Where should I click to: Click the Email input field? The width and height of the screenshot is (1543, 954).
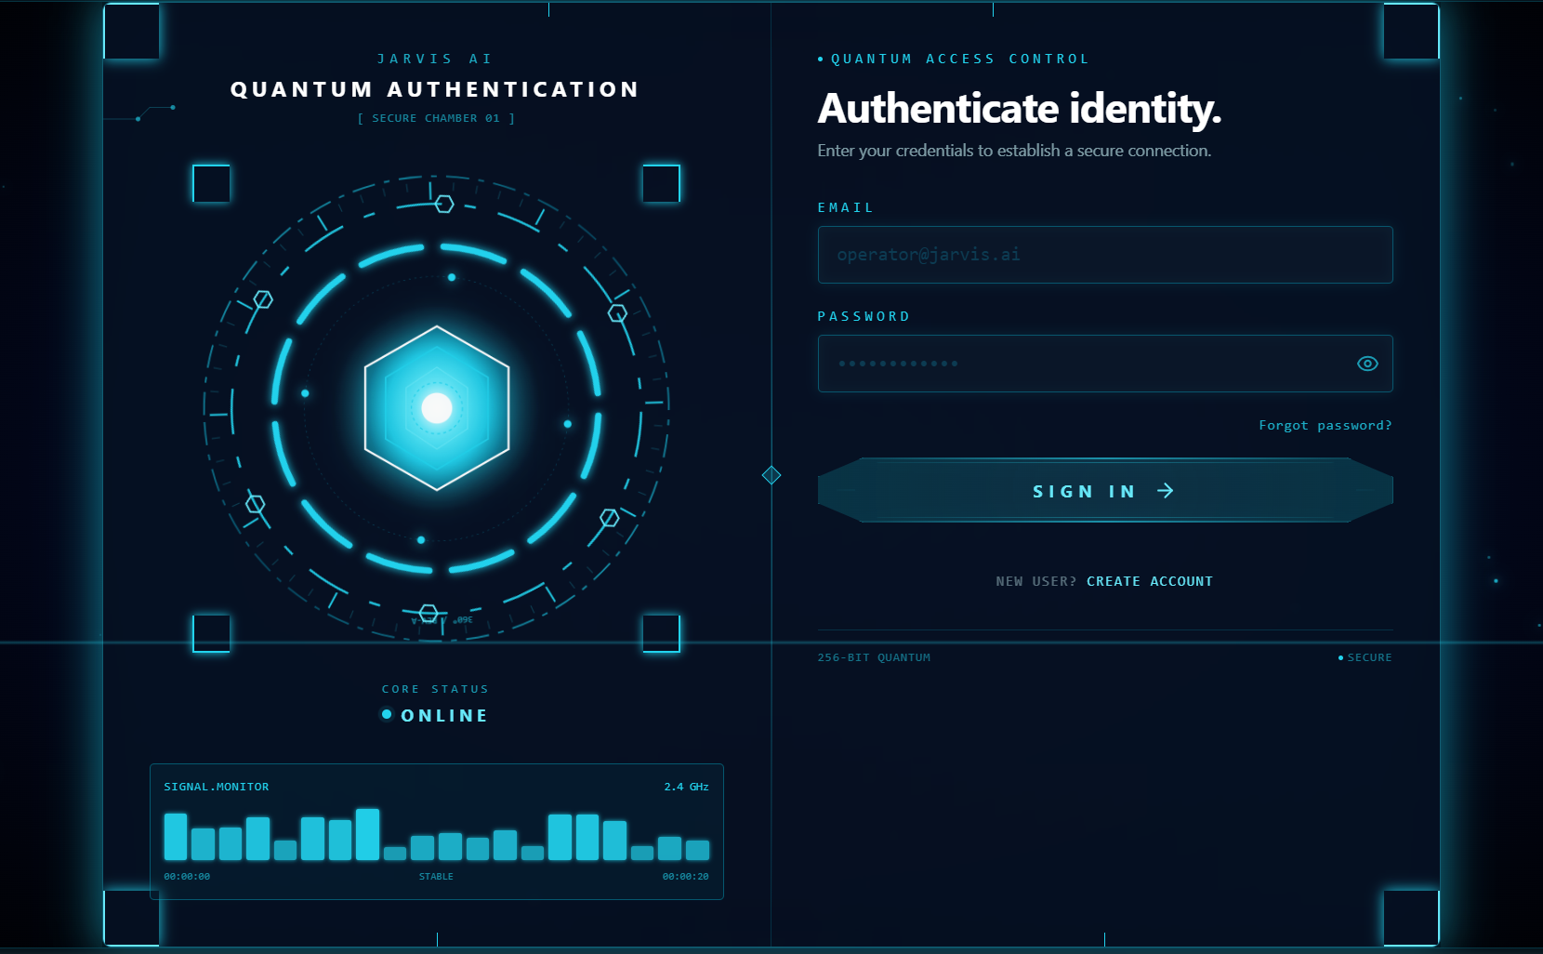pyautogui.click(x=1105, y=255)
